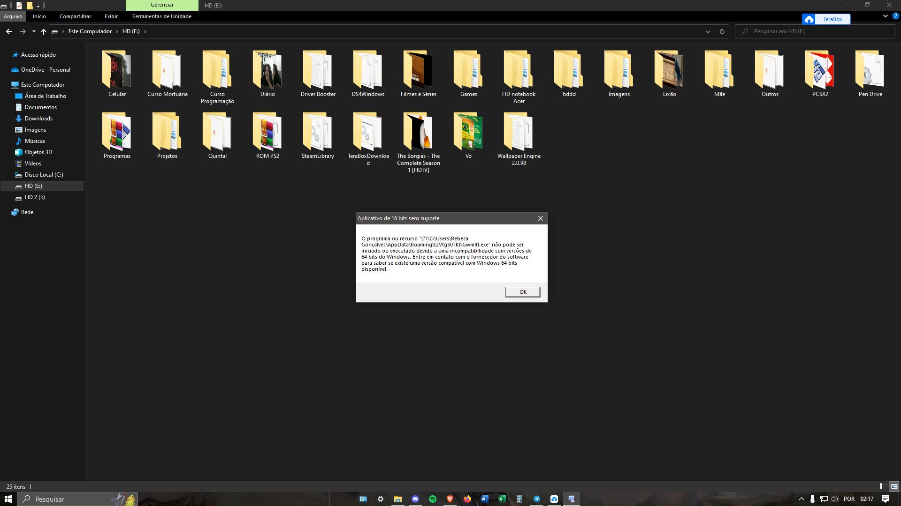Click the refresh icon beside address bar
Viewport: 901px width, 506px height.
(722, 31)
